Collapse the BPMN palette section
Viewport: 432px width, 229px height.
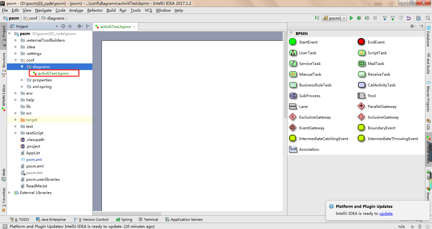[x=291, y=33]
